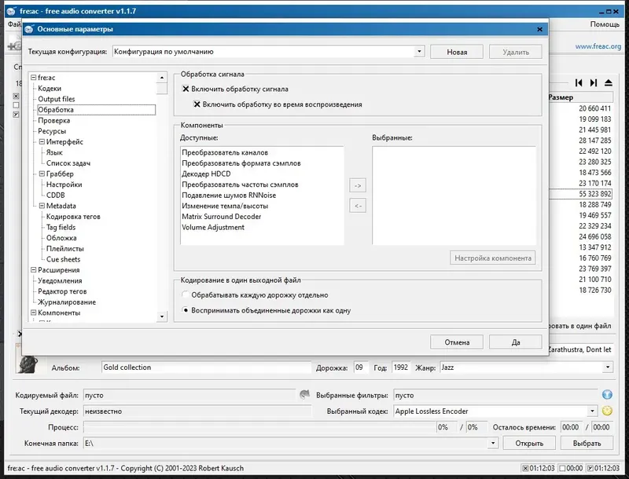Select Кодировка тегов in settings tree
Image resolution: width=629 pixels, height=479 pixels.
coord(73,217)
